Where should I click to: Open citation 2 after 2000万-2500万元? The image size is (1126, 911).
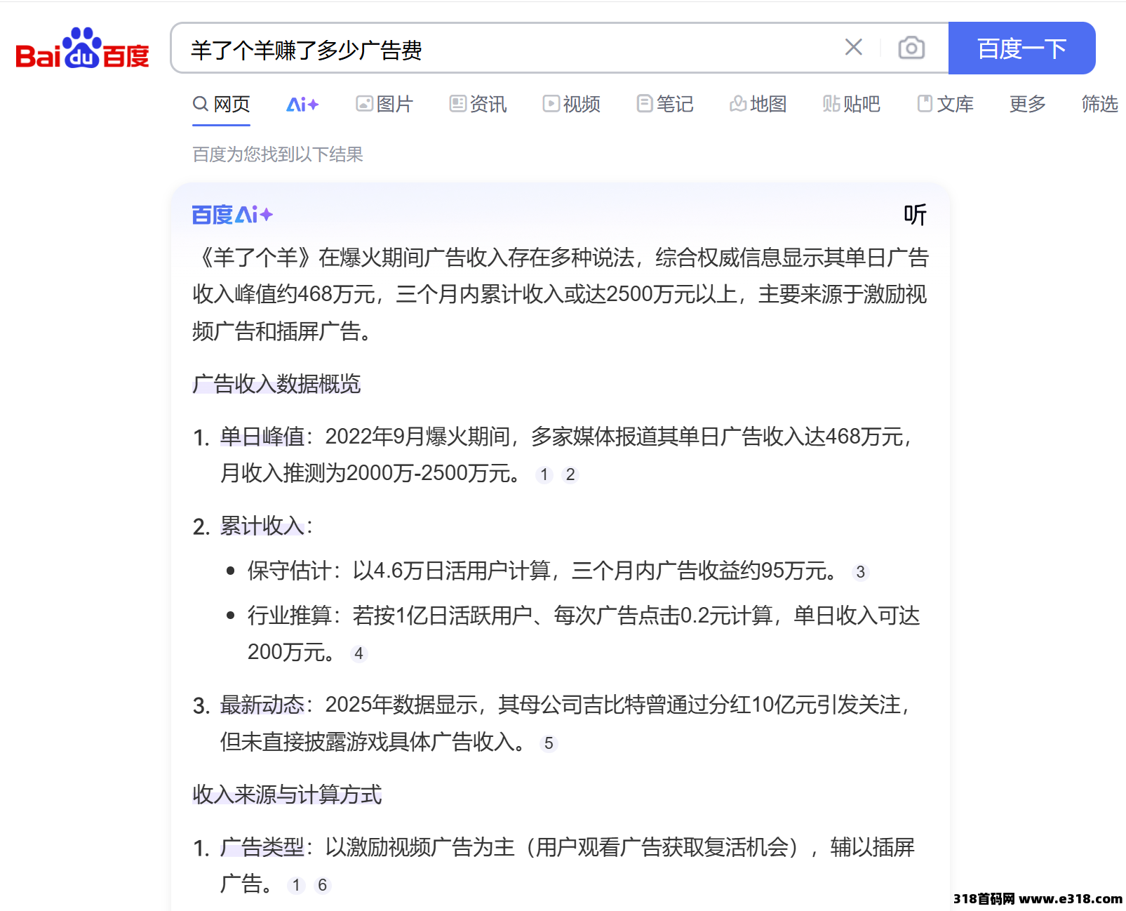570,474
